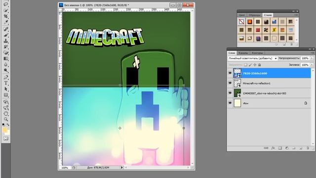Select the Lasso tool

pyautogui.click(x=6, y=4)
